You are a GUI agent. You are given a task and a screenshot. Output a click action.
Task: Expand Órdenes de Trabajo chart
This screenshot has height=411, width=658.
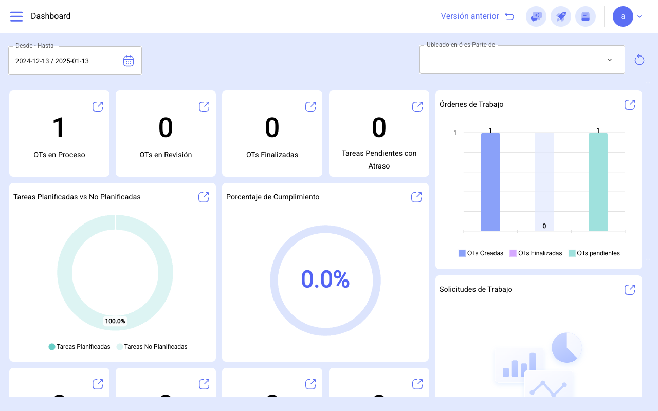(630, 104)
